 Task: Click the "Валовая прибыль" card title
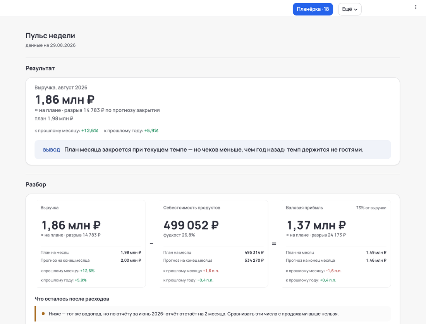click(304, 208)
